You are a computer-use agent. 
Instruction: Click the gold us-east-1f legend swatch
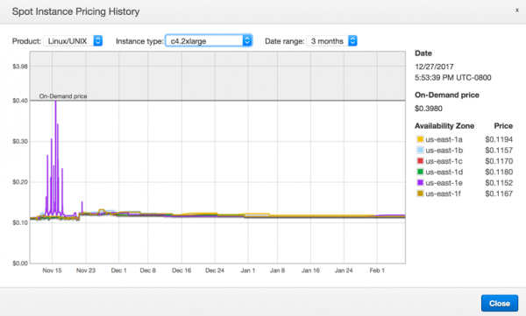point(420,193)
